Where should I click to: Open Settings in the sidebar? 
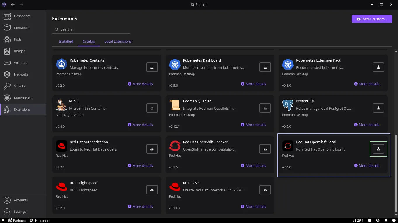click(x=23, y=212)
